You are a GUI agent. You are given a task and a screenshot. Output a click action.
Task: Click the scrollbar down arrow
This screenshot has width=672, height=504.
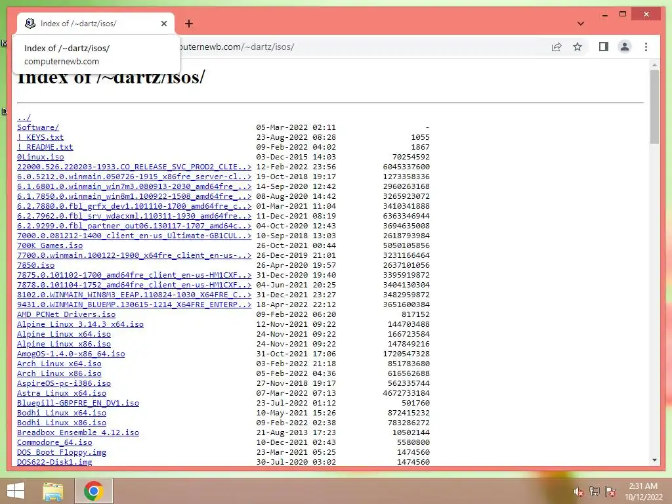[x=654, y=460]
